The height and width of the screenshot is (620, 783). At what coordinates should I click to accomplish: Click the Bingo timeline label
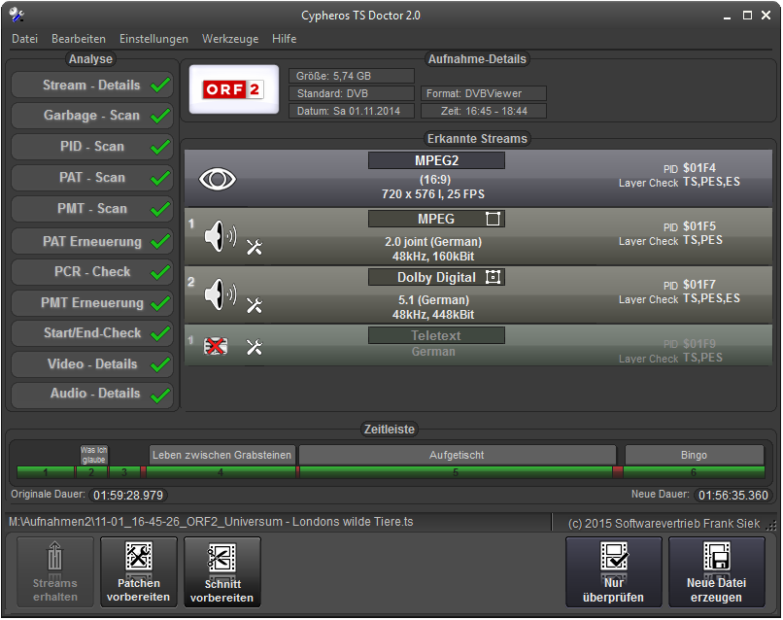[695, 455]
